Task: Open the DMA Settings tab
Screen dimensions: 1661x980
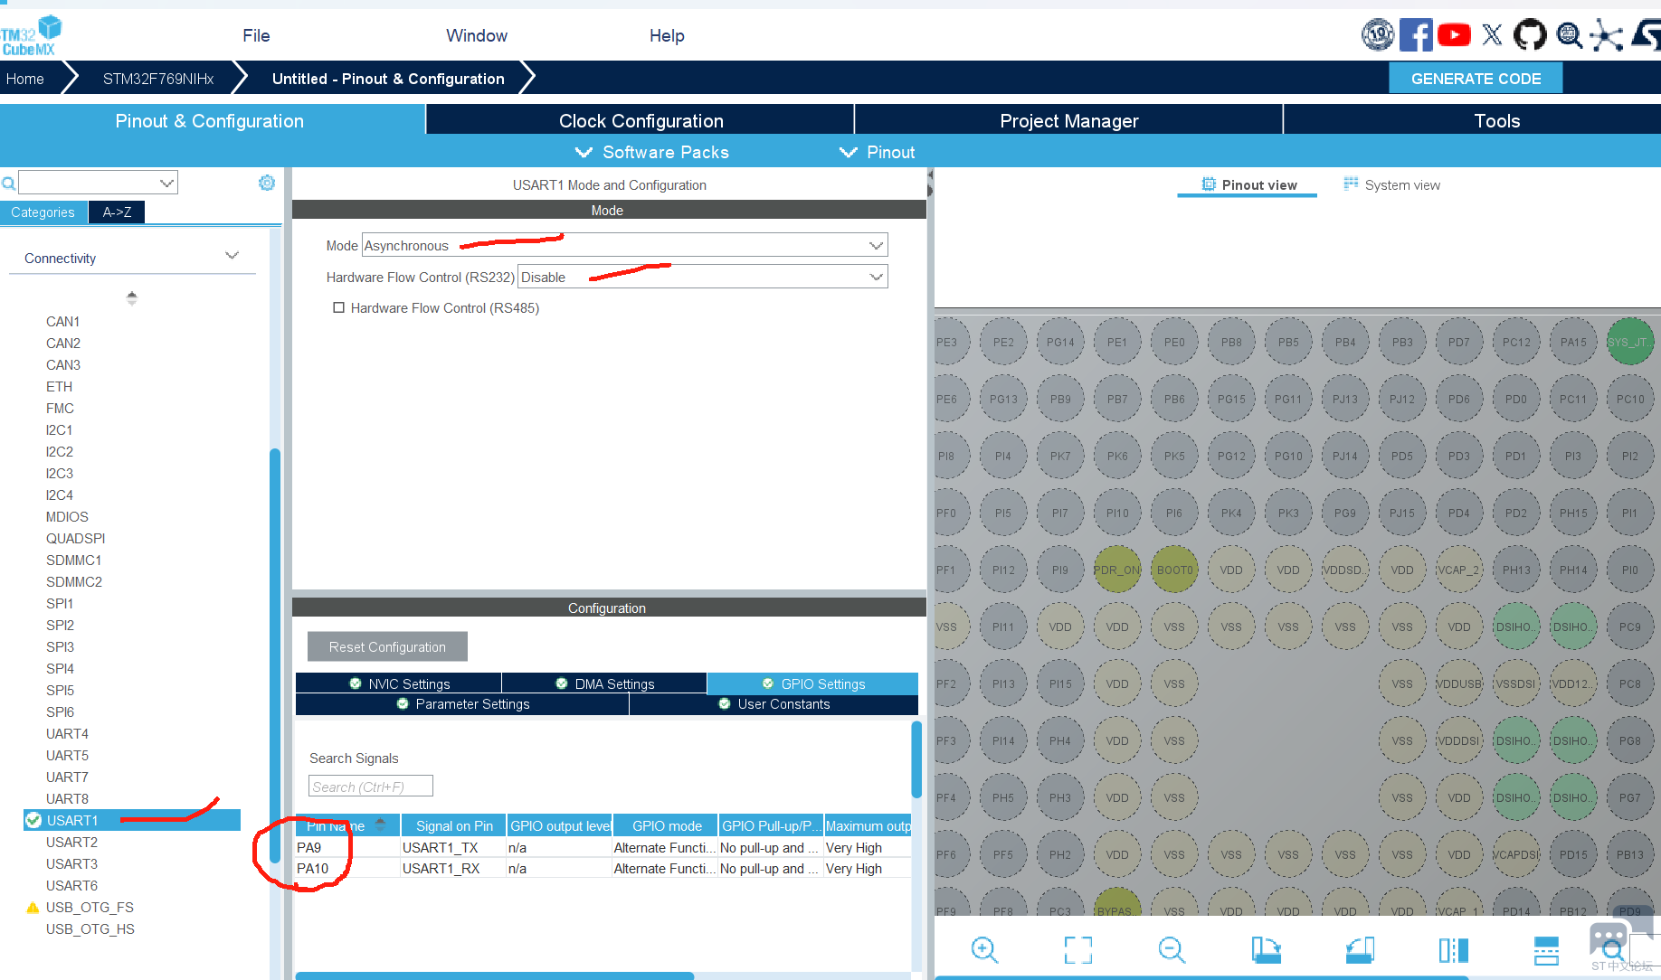Action: 604,683
